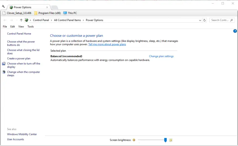This screenshot has height=146, width=238.
Task: Click the back arrow navigation button
Action: [5, 20]
